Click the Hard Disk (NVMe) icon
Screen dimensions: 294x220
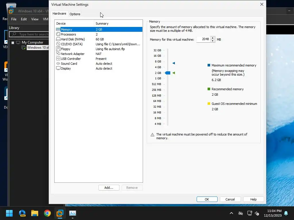click(x=58, y=39)
